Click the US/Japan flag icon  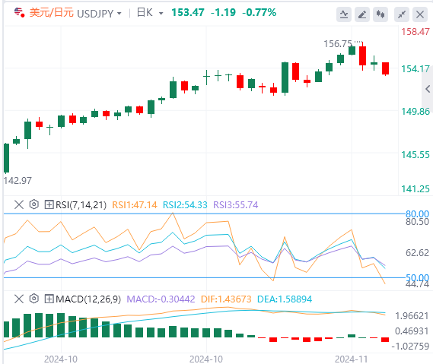pos(19,12)
